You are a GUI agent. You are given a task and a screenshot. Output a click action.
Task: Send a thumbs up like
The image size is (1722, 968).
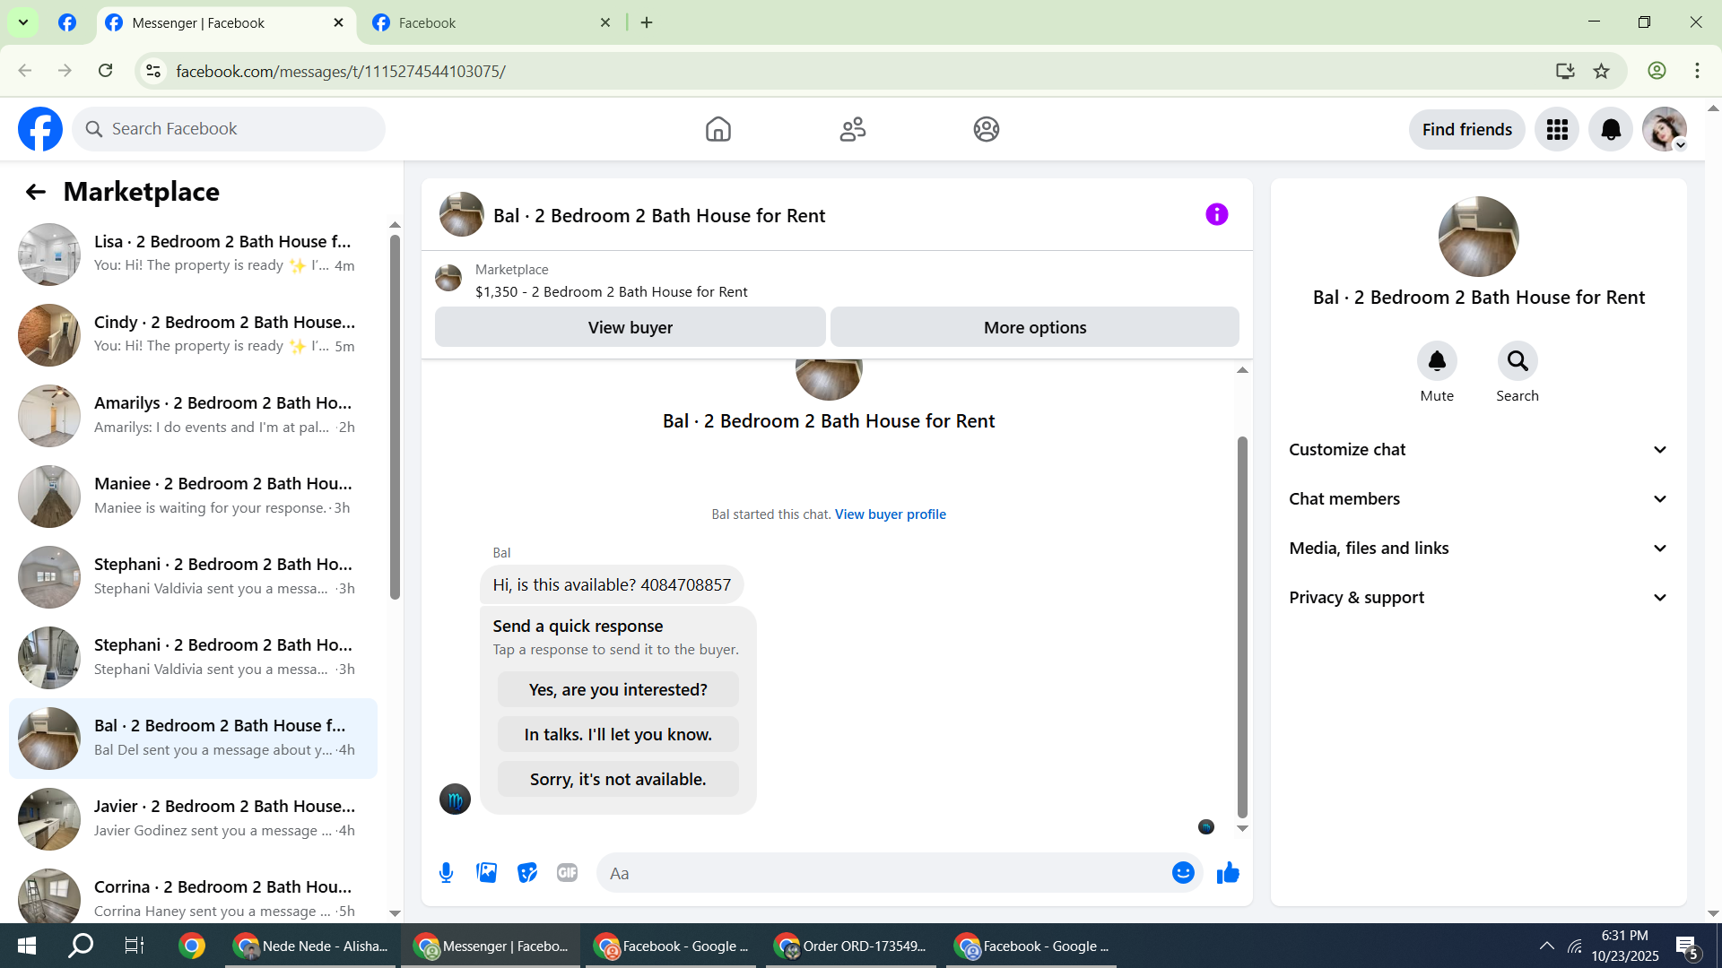[x=1228, y=873]
